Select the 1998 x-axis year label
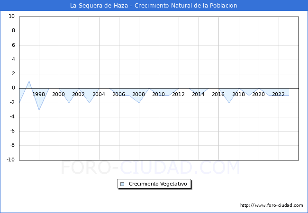 coord(39,94)
